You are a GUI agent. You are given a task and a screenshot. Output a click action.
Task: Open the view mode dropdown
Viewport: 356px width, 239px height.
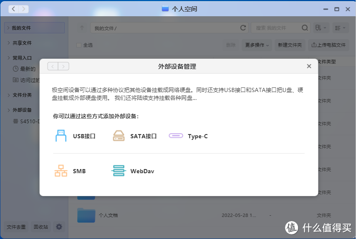pyautogui.click(x=341, y=28)
